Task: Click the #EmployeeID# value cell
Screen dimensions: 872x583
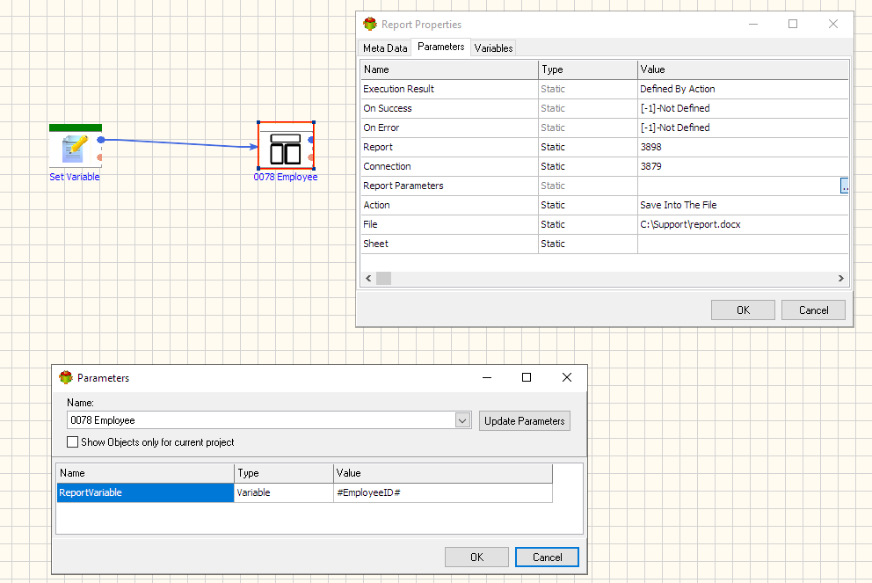Action: pos(443,493)
